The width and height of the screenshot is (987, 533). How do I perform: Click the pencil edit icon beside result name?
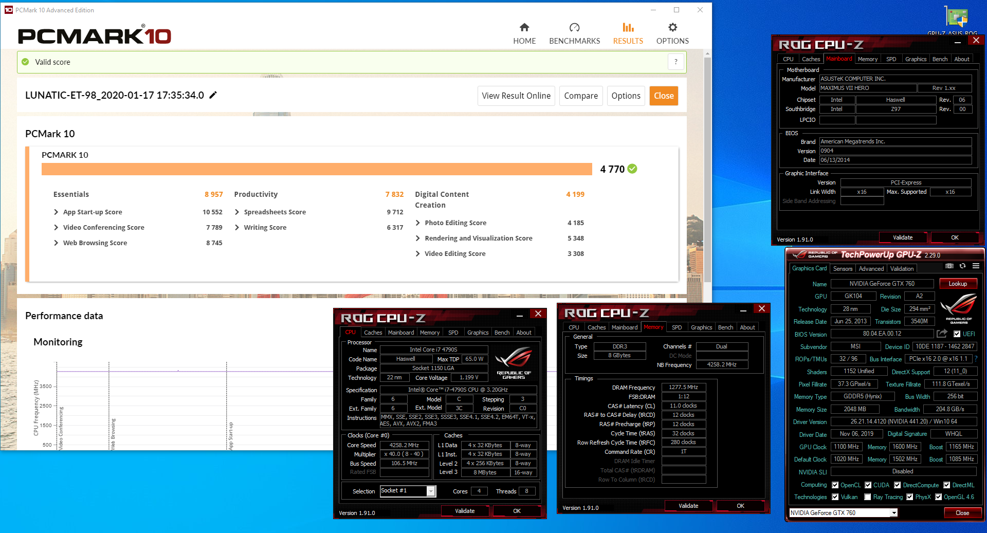tap(213, 95)
